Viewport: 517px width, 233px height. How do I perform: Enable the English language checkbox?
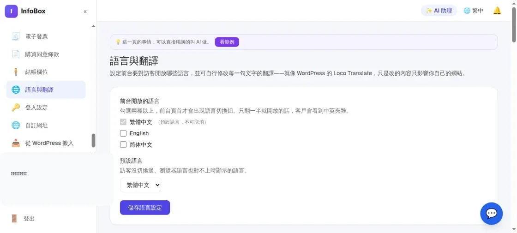(123, 133)
